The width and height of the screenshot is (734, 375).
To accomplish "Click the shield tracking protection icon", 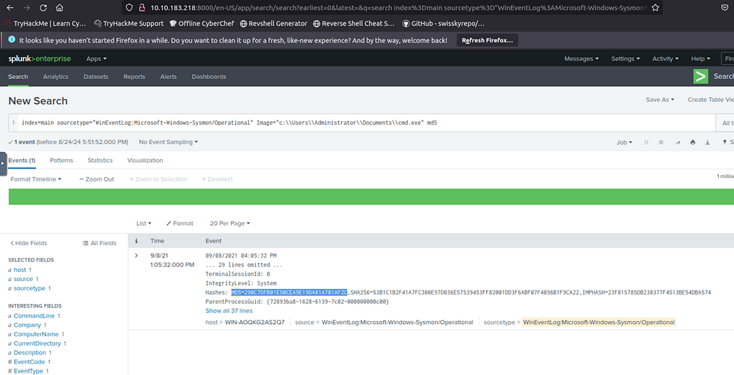I will click(x=130, y=7).
